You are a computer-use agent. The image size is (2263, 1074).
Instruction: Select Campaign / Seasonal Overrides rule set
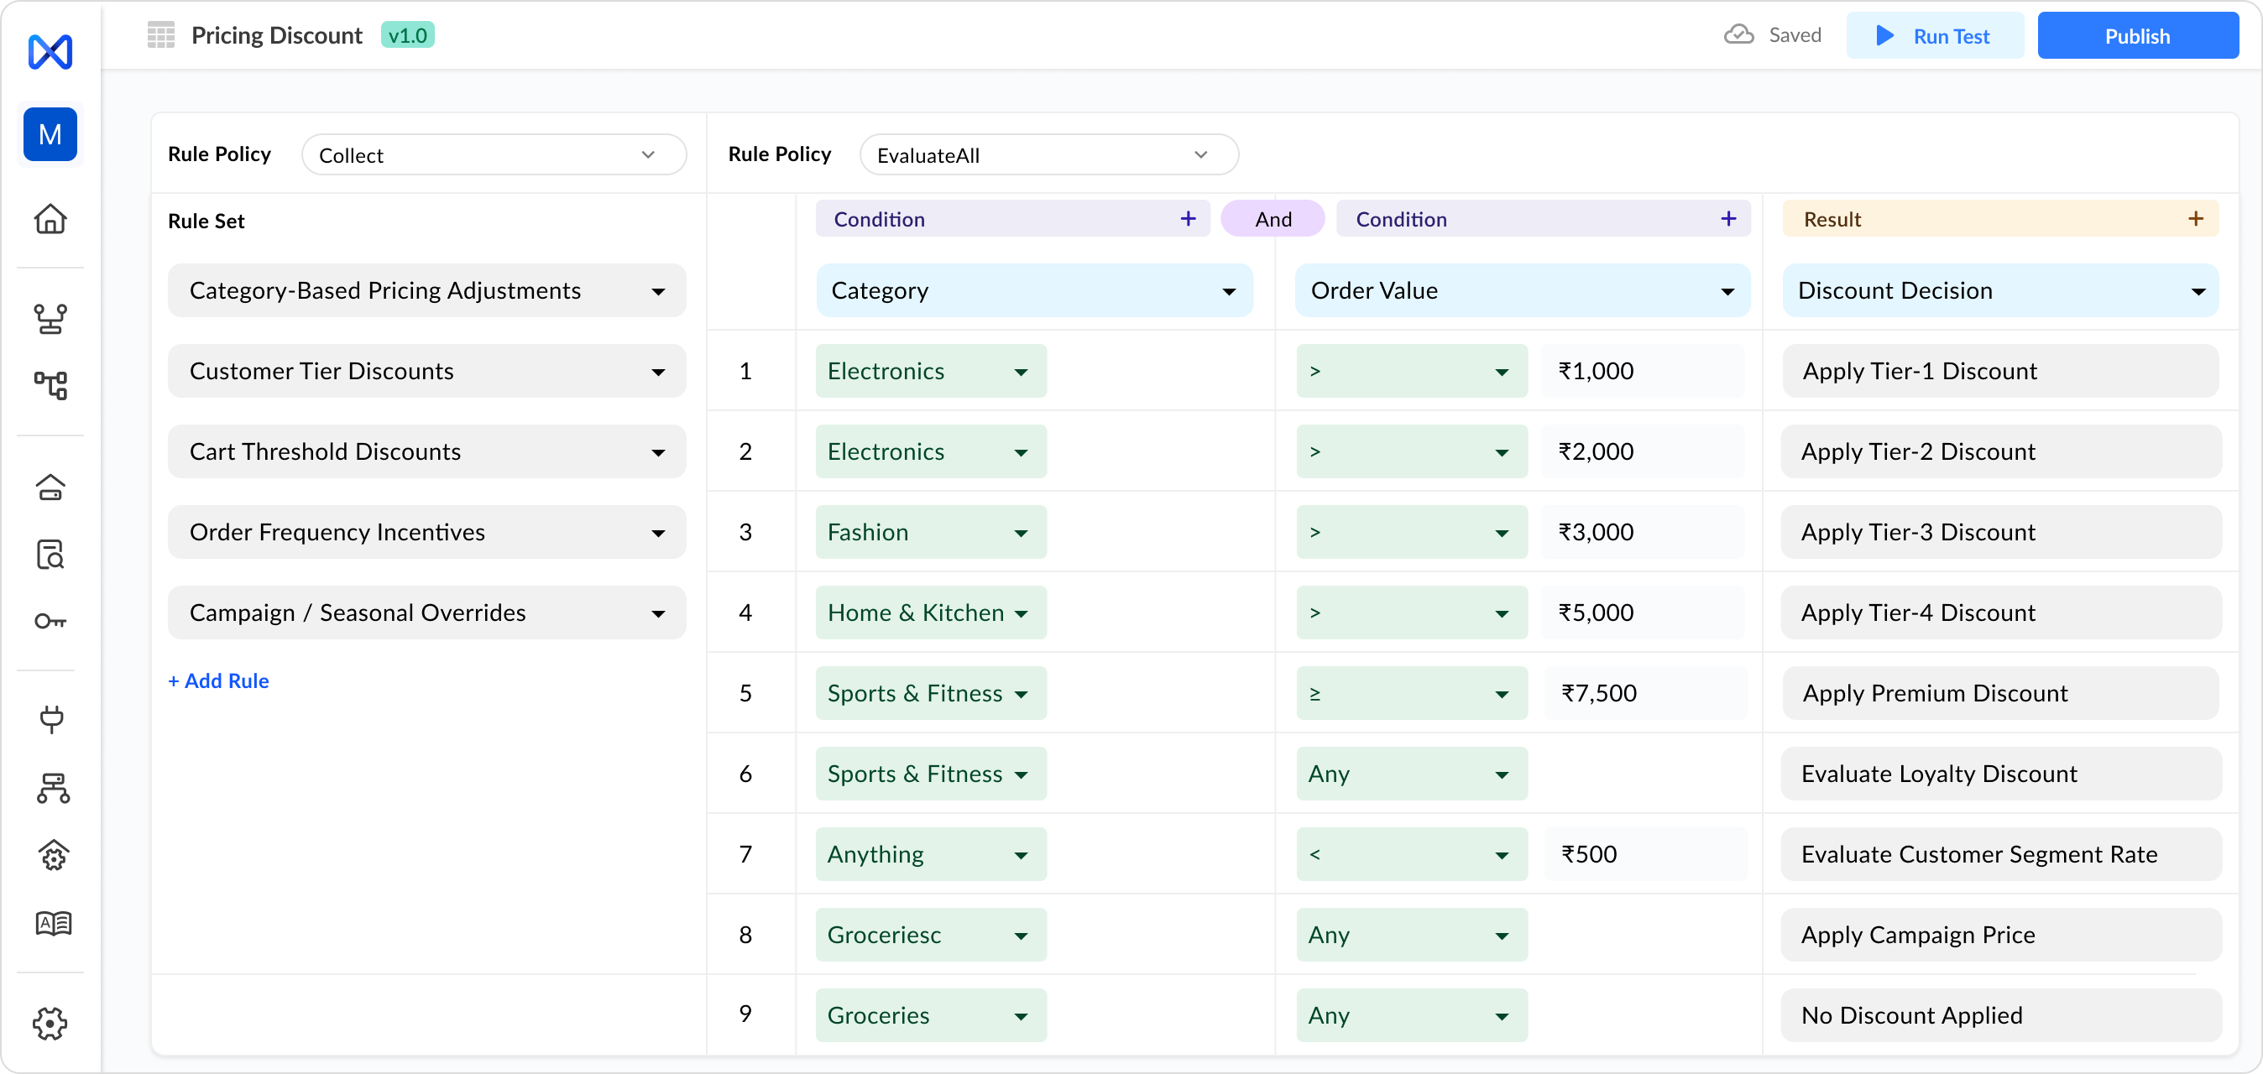tap(426, 613)
